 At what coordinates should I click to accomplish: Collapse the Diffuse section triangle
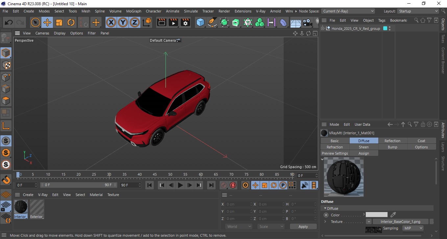[325, 208]
